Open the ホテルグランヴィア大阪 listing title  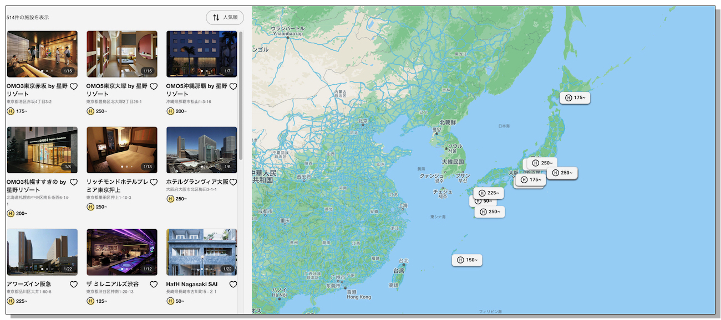(197, 182)
